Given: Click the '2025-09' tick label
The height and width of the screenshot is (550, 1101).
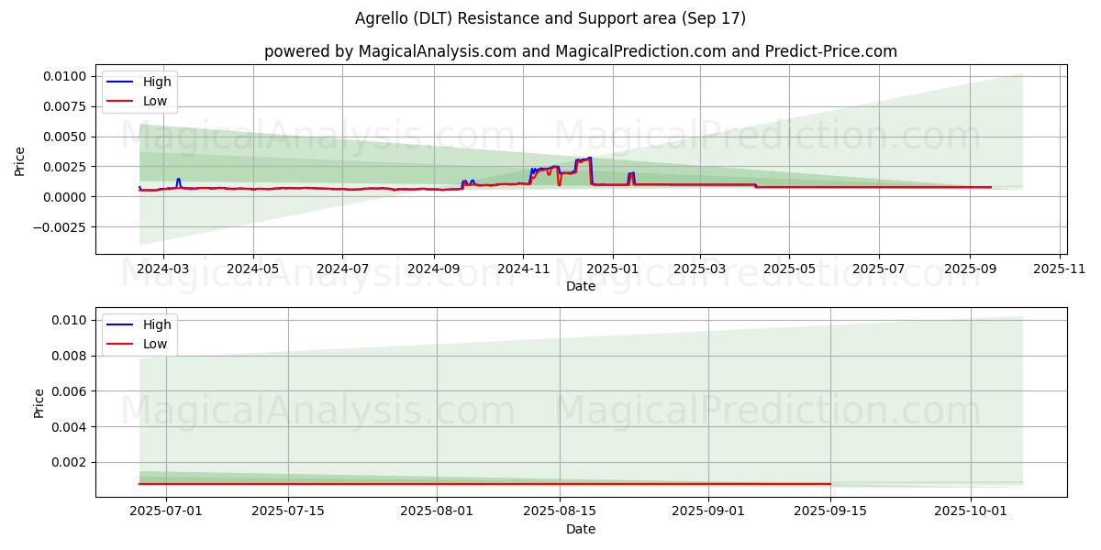Looking at the screenshot, I should click(x=970, y=269).
